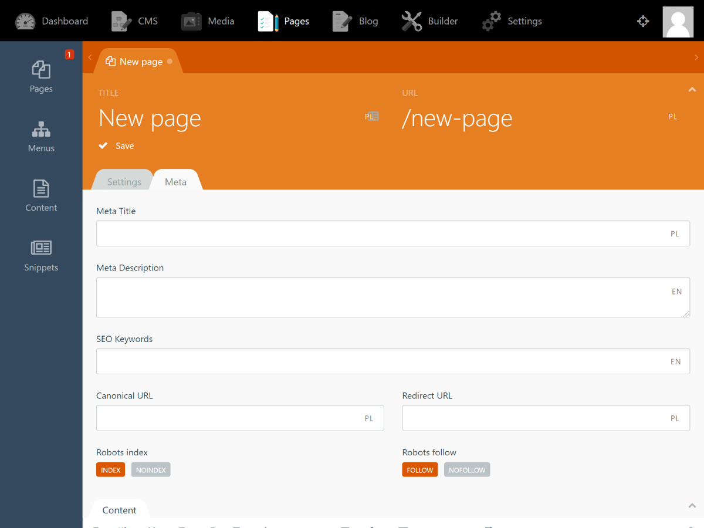Open the Builder tools
The width and height of the screenshot is (704, 528).
coord(429,21)
